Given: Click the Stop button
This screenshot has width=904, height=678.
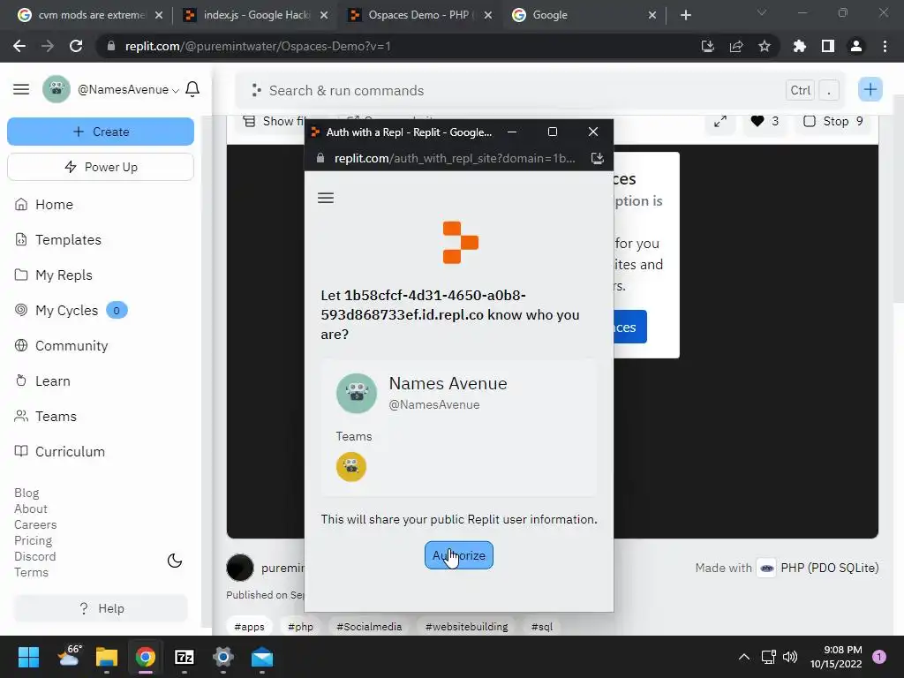Looking at the screenshot, I should pyautogui.click(x=835, y=121).
